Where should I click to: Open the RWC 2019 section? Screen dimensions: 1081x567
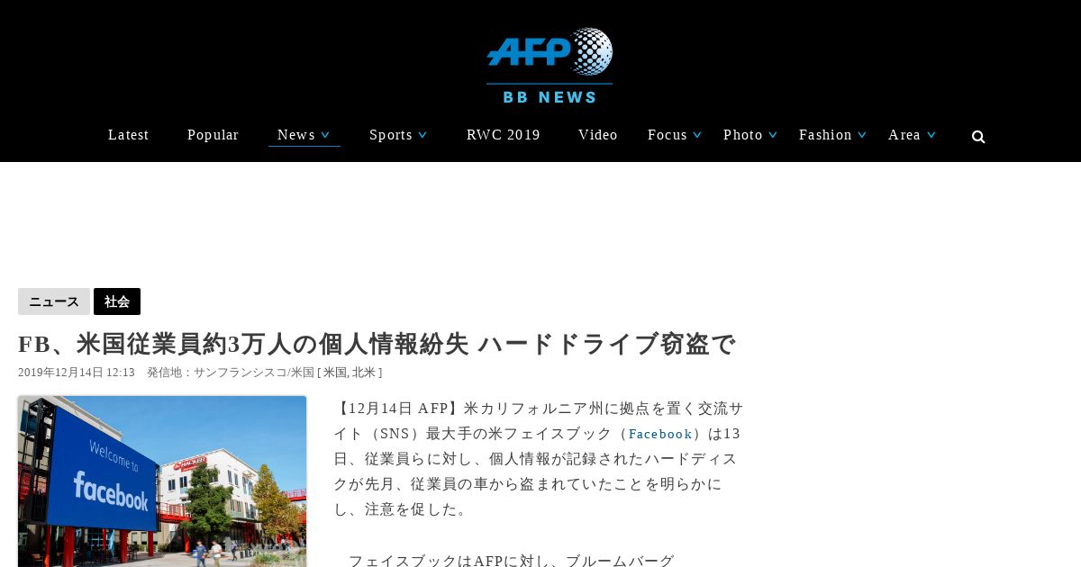coord(504,135)
